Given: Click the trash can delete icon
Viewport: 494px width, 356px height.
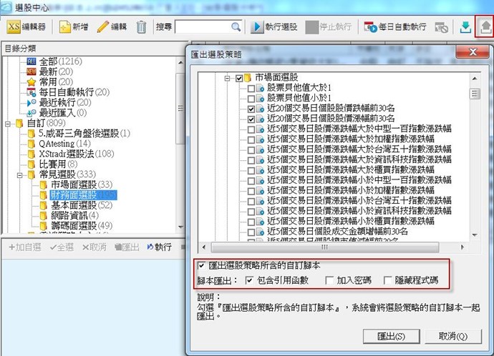Looking at the screenshot, I should pos(142,27).
